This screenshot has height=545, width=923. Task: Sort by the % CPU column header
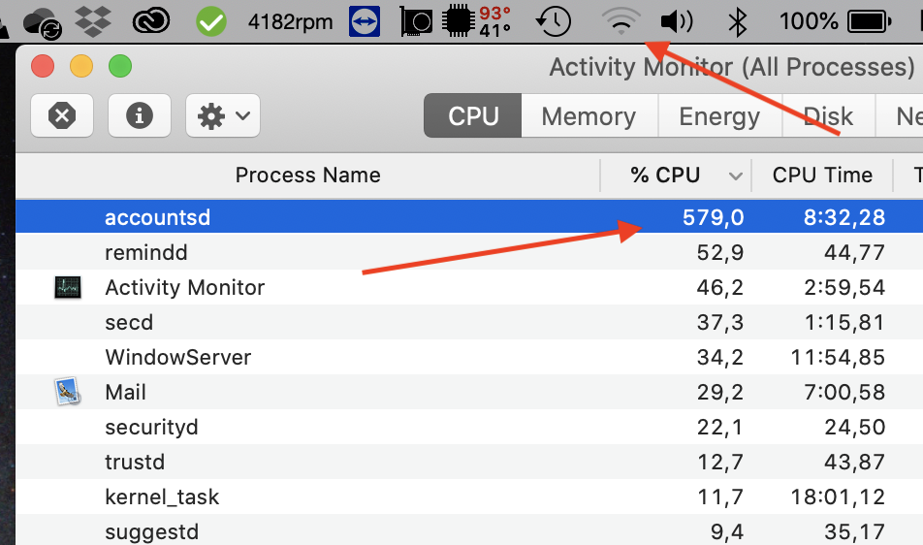pos(665,176)
